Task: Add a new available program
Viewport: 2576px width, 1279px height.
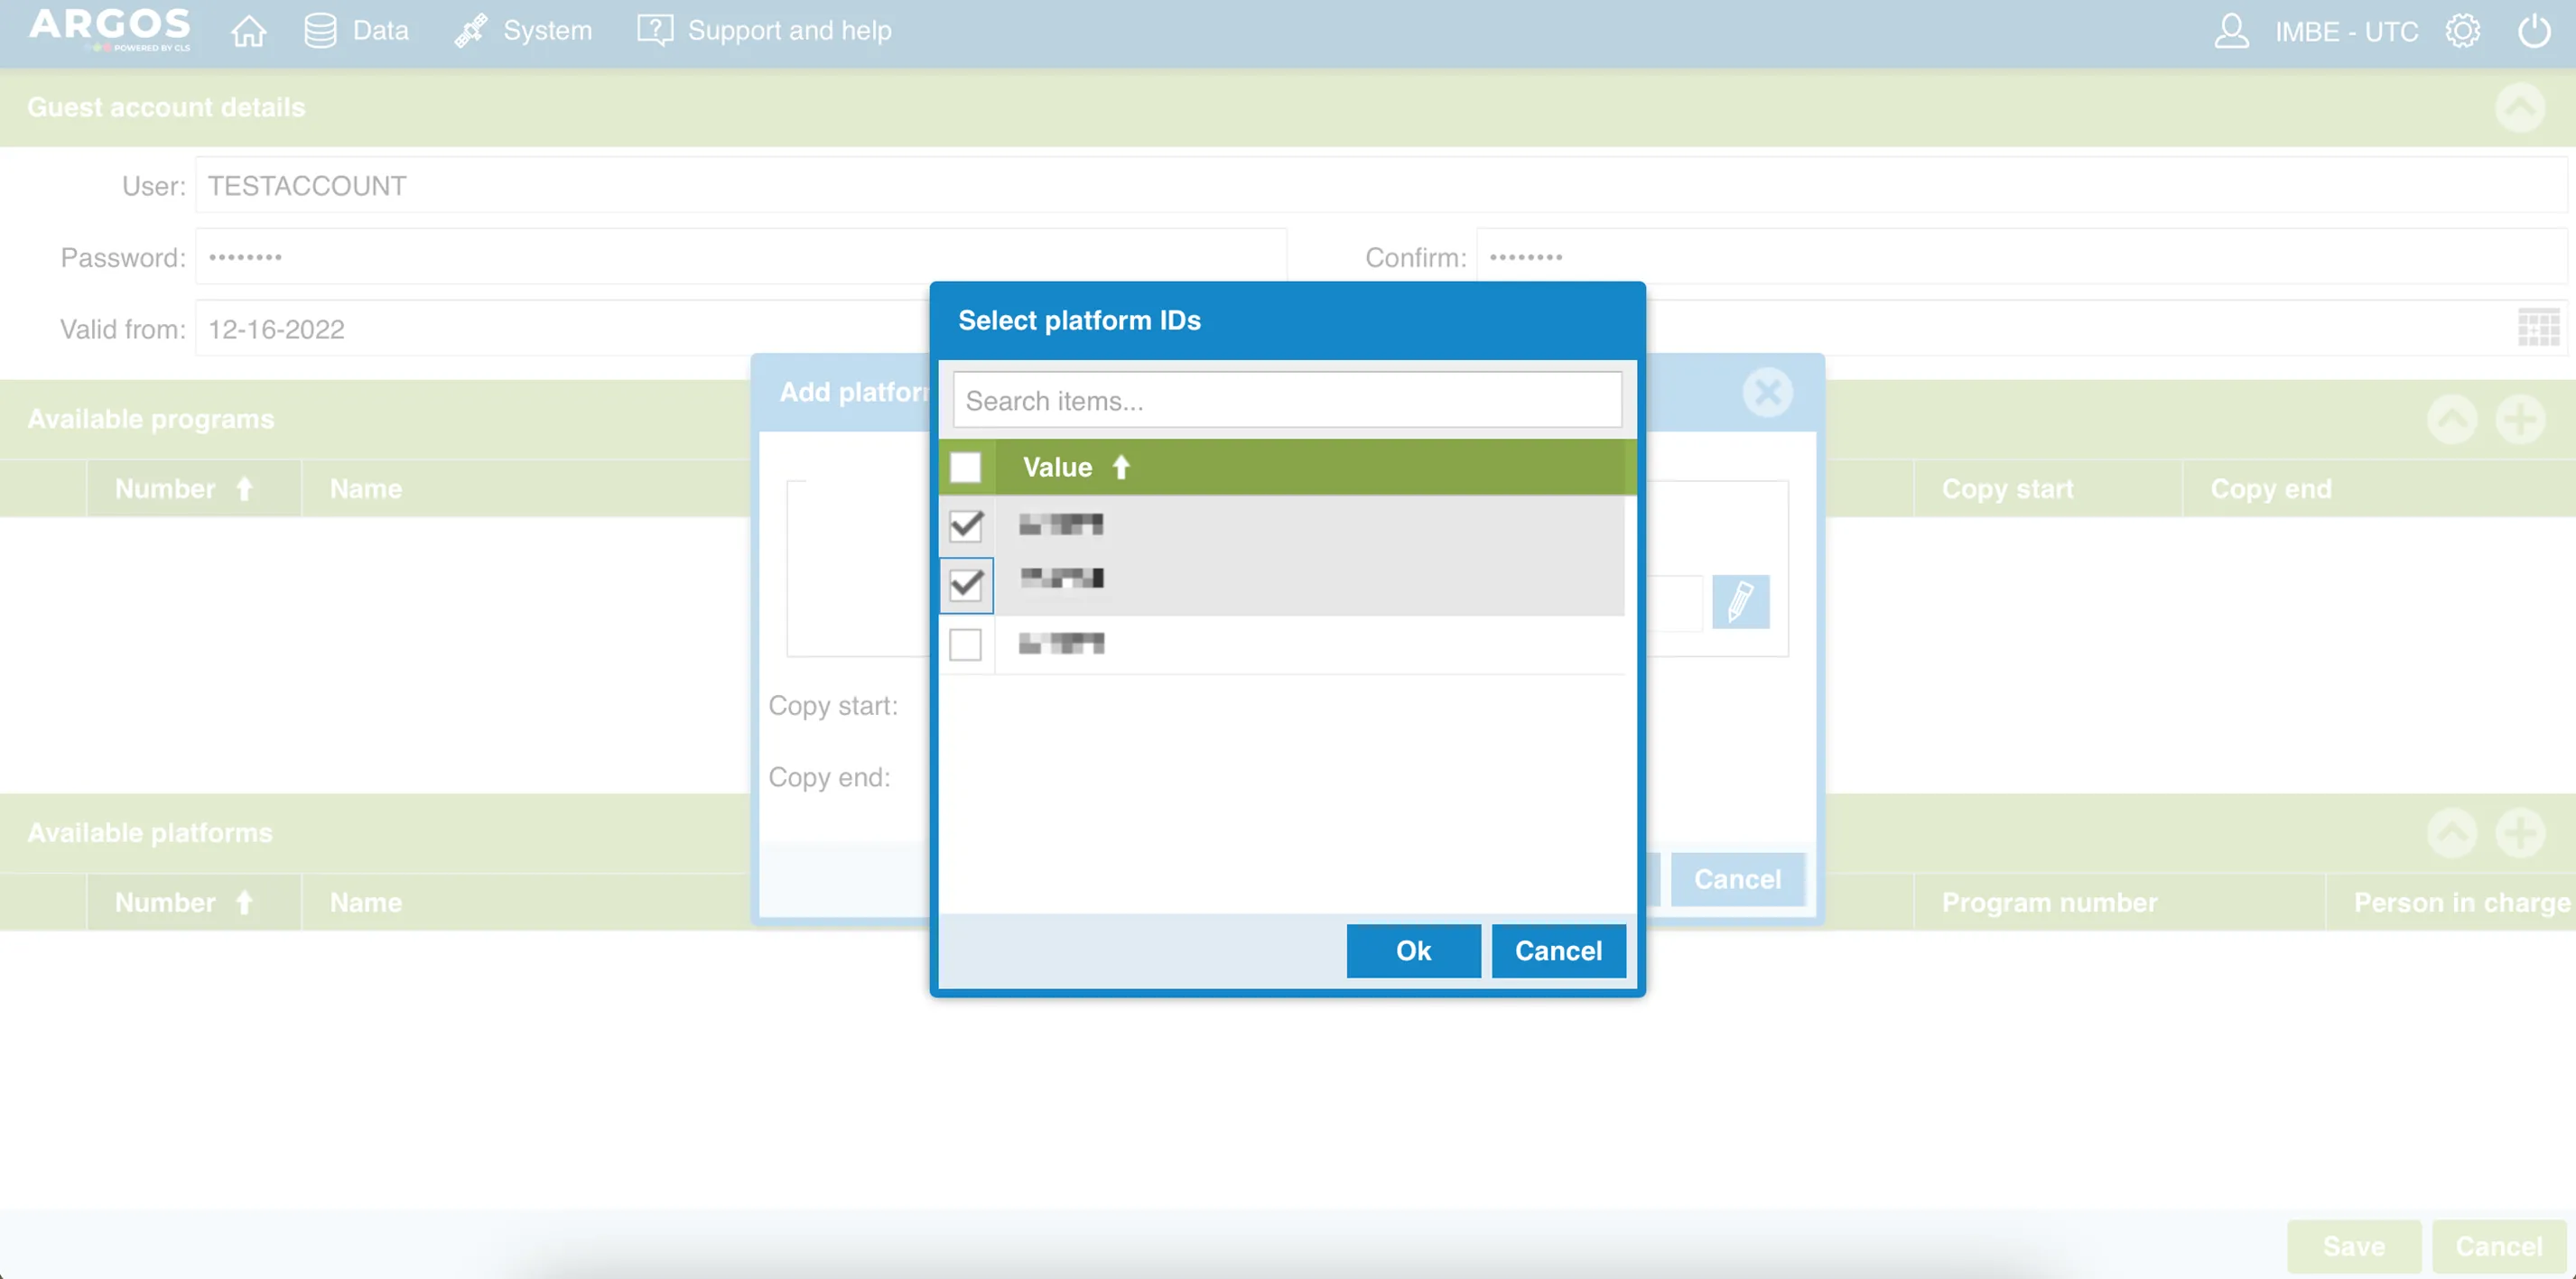Action: point(2520,419)
